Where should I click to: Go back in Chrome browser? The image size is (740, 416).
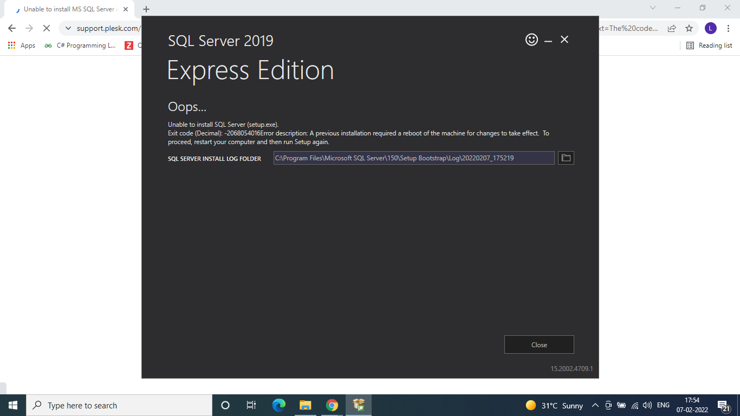click(12, 28)
